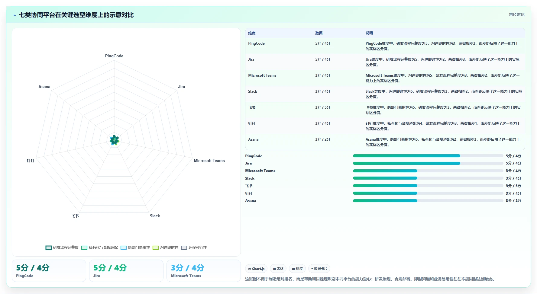Click the Microsoft Teams axis label on the radar
Viewport: 537px width, 294px height.
pyautogui.click(x=209, y=161)
